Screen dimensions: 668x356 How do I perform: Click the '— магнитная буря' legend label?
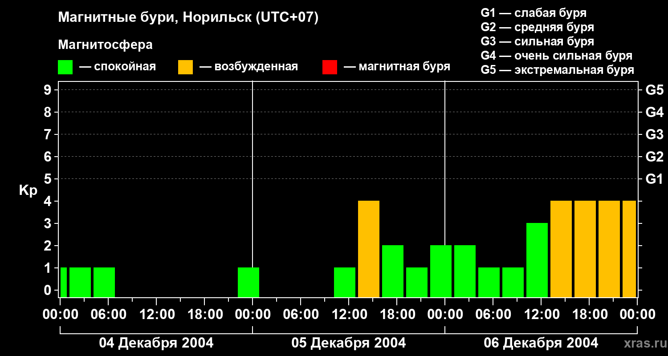coord(397,67)
